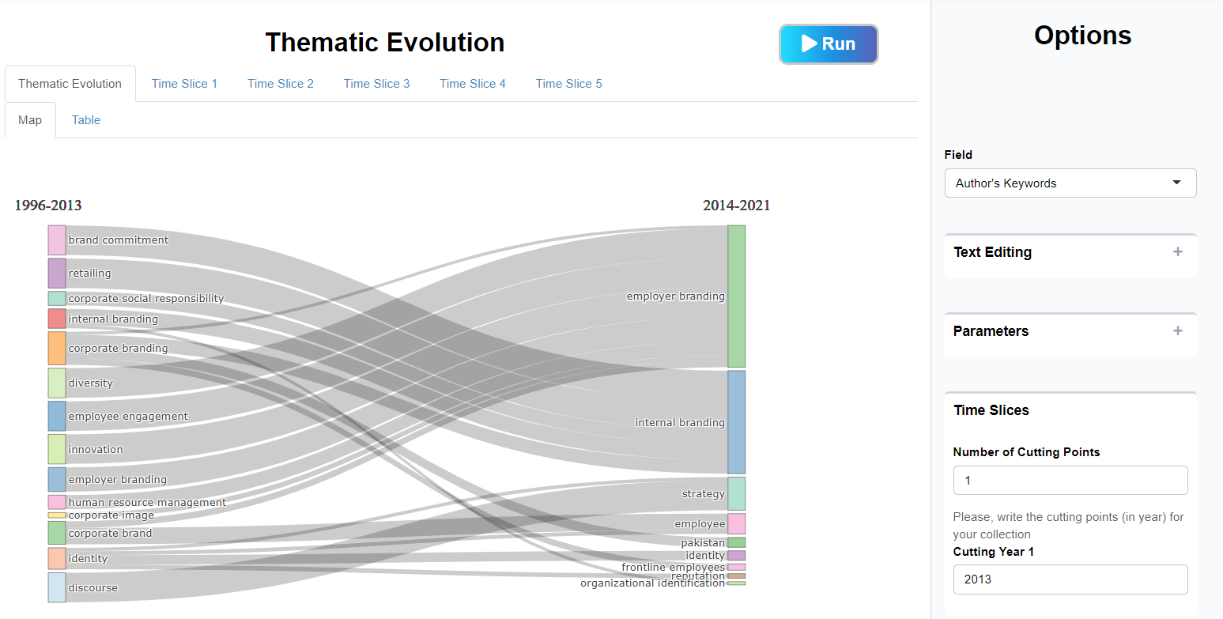Open the Time Slice 5 tab
Viewport: 1223px width, 619px height.
click(569, 84)
